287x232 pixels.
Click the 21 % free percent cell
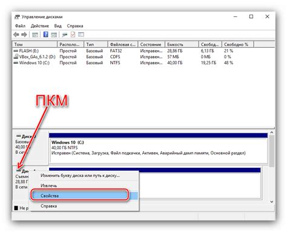click(x=228, y=51)
